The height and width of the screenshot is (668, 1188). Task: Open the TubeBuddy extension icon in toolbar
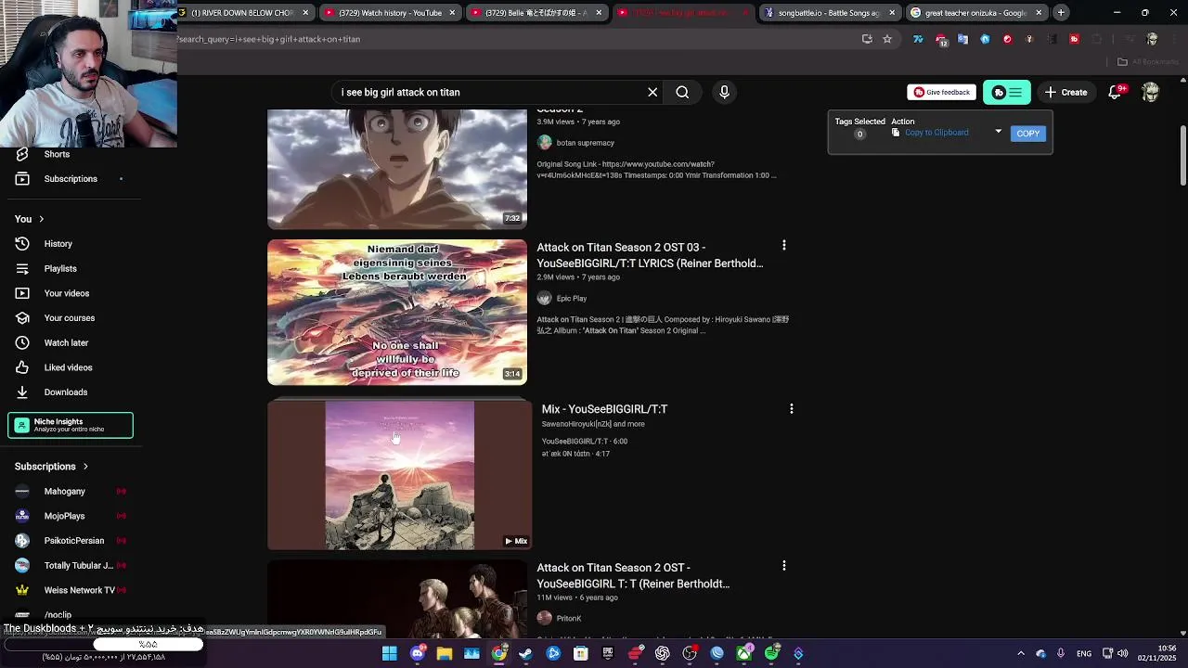coord(1074,39)
